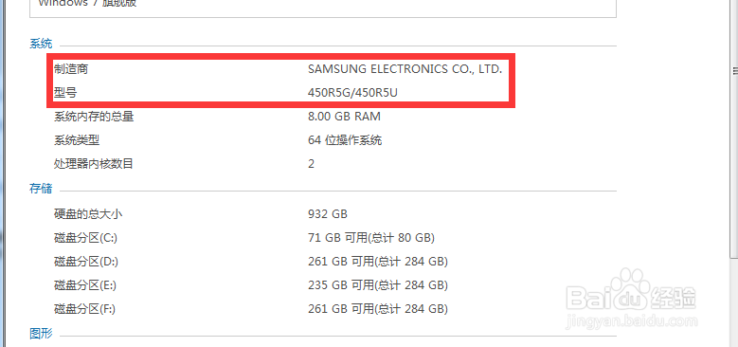Viewport: 738px width, 347px height.
Task: Click the 硬盘的总大小 row label
Action: (x=88, y=214)
